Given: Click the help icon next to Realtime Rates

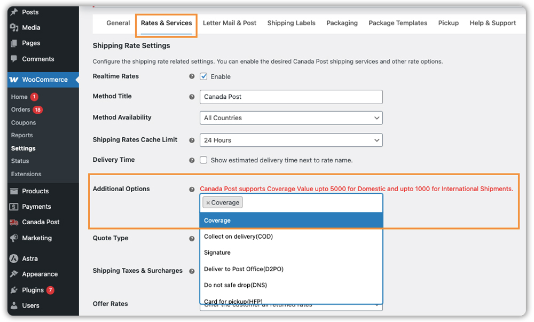Looking at the screenshot, I should pos(192,76).
